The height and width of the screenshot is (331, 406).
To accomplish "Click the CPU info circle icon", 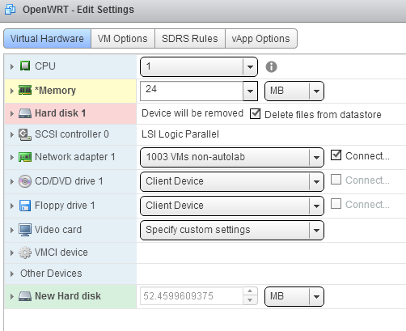I will 271,66.
